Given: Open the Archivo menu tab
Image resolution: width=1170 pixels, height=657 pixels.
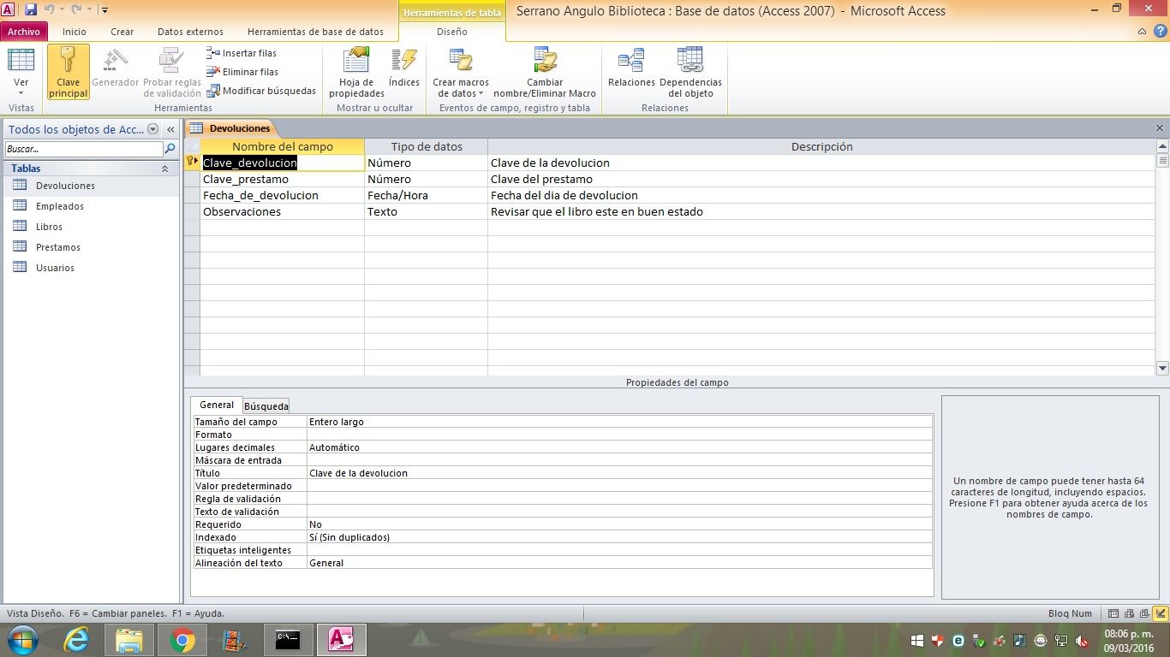Looking at the screenshot, I should pos(24,32).
